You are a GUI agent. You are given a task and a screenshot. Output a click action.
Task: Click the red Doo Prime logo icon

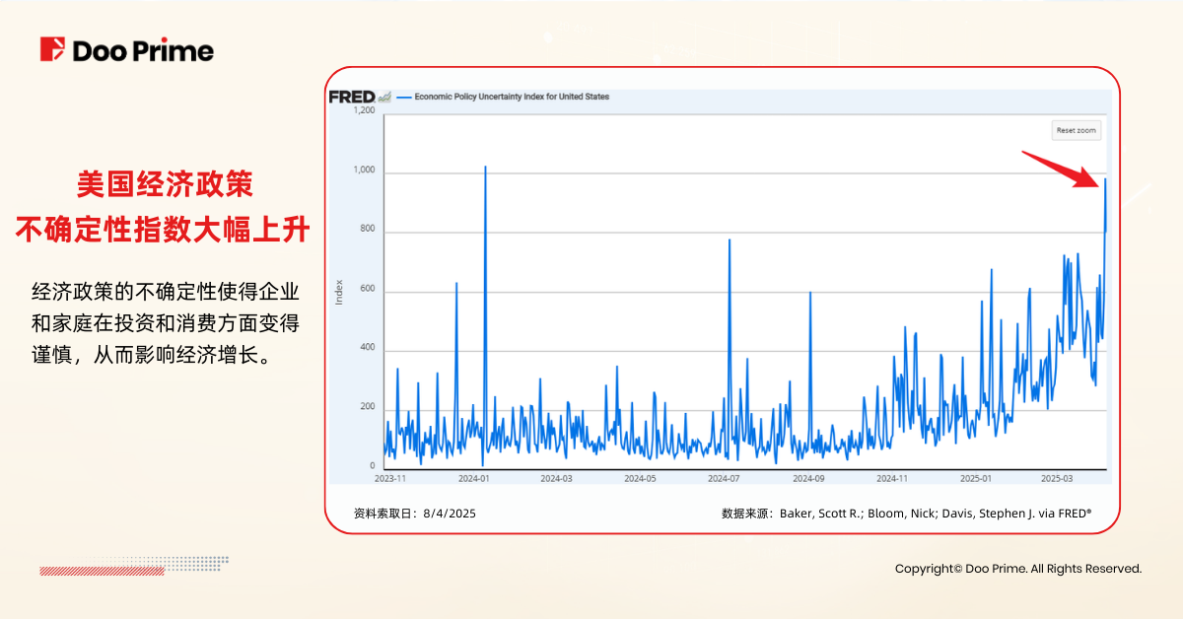pyautogui.click(x=52, y=49)
